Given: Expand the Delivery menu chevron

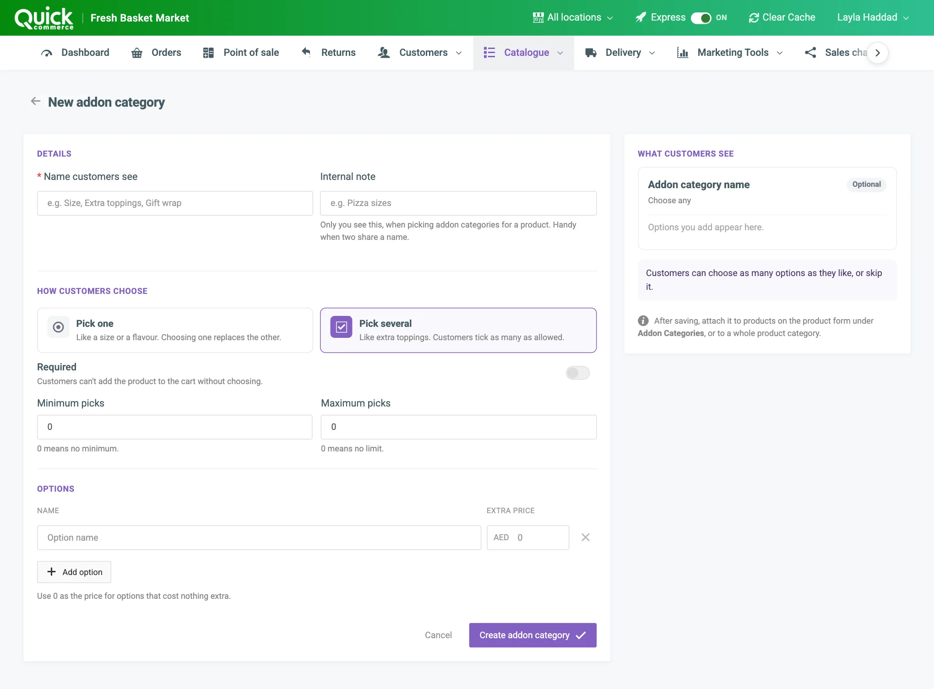Looking at the screenshot, I should [652, 53].
